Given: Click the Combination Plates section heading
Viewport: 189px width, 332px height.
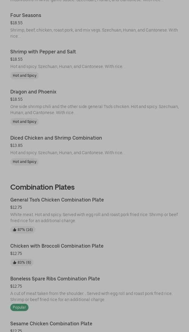Looking at the screenshot, I should pos(42,187).
